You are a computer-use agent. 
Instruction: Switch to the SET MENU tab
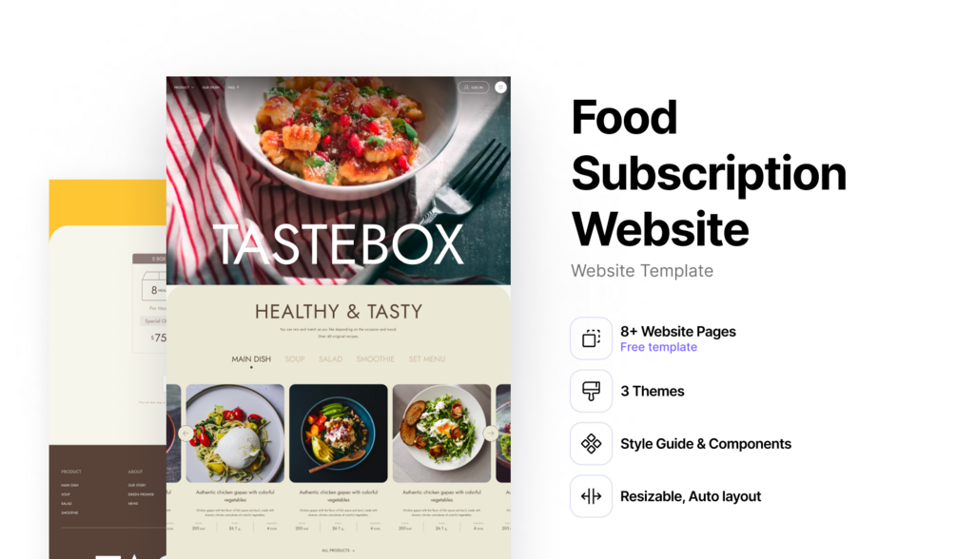(427, 359)
